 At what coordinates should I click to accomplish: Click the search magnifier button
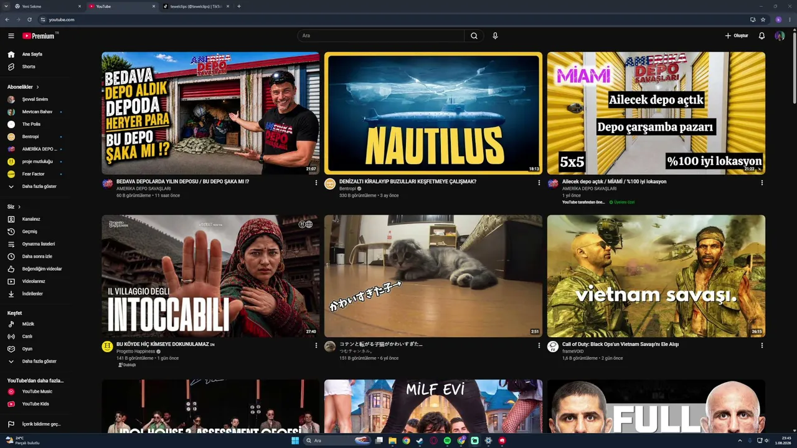point(474,36)
